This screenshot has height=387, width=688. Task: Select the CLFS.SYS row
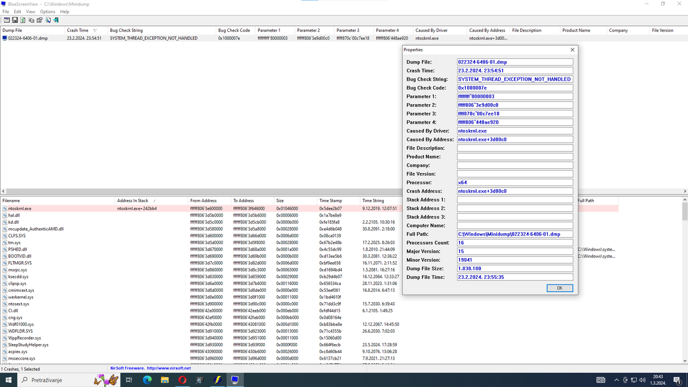(x=309, y=235)
